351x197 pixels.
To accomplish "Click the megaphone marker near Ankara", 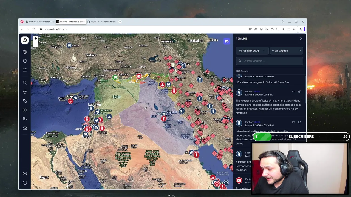I will click(x=69, y=45).
